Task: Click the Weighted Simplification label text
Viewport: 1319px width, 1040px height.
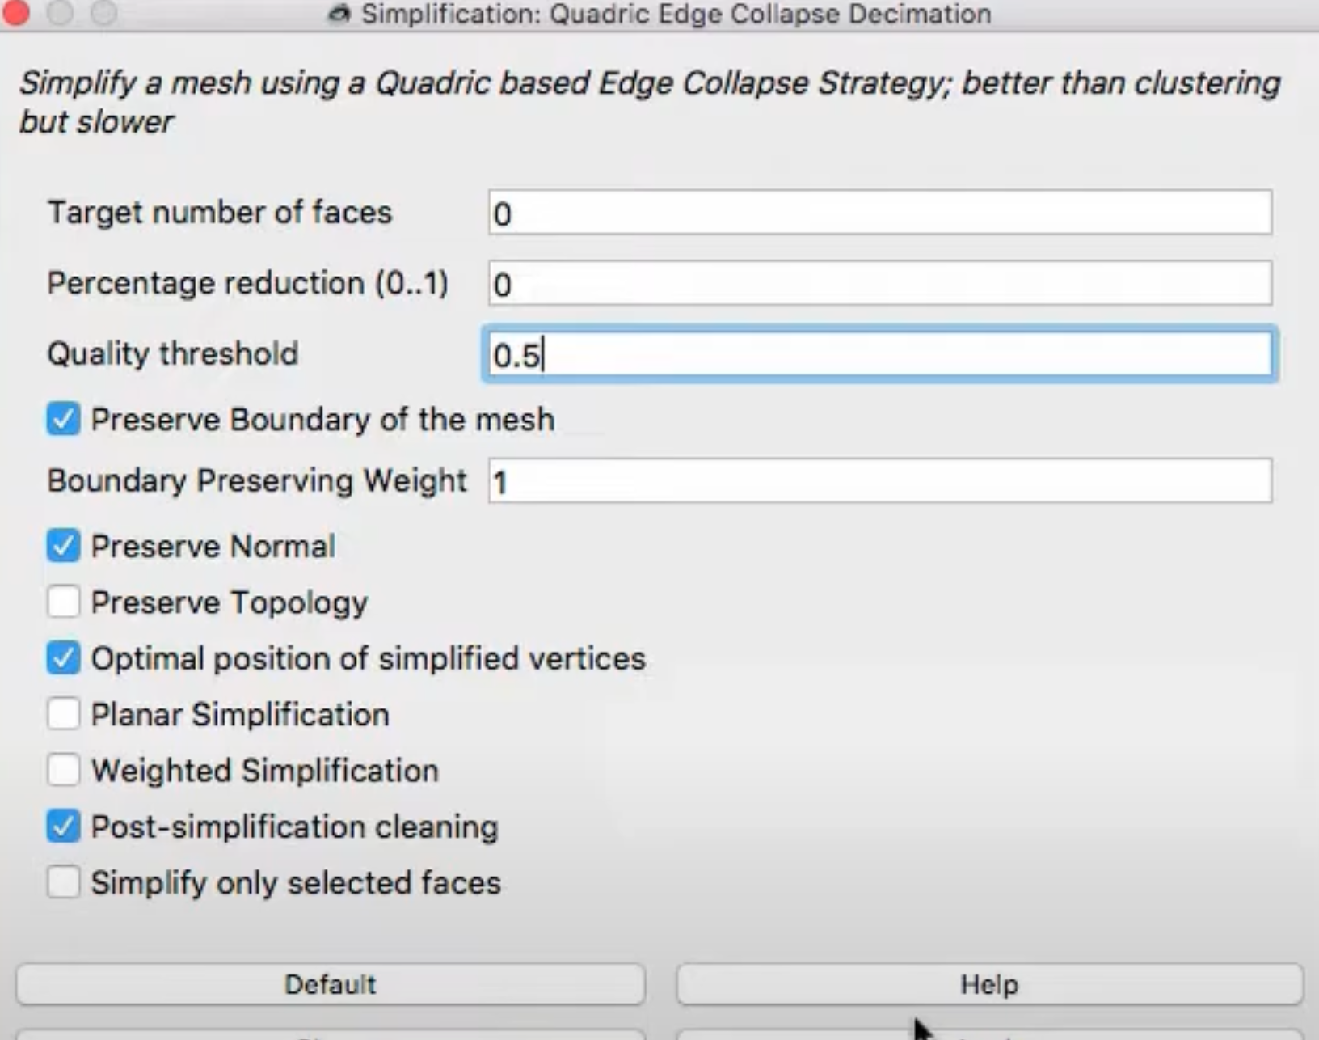Action: click(264, 771)
